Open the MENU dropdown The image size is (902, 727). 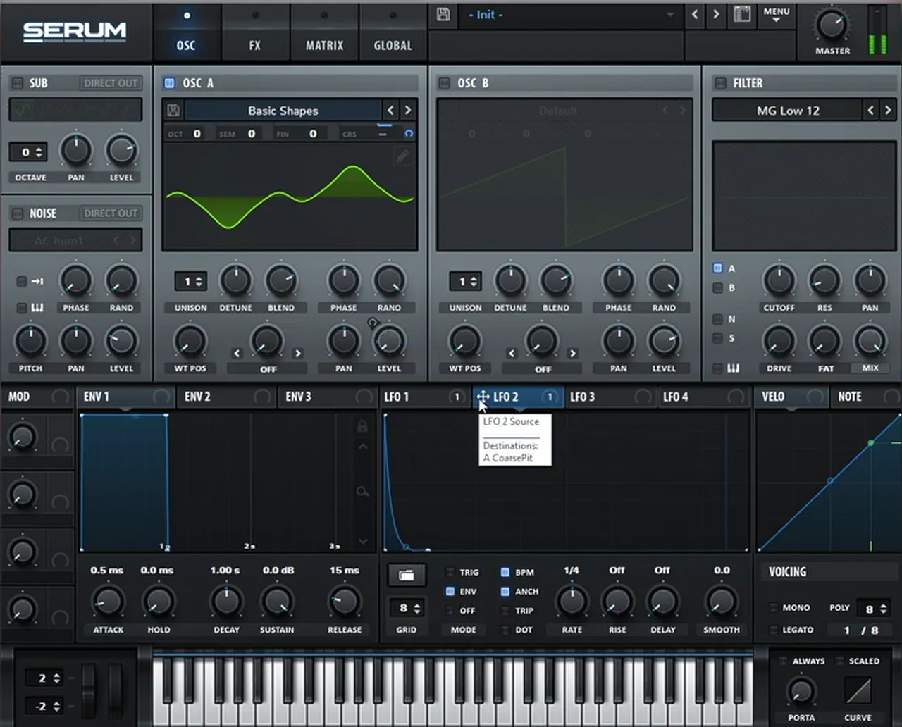tap(777, 15)
